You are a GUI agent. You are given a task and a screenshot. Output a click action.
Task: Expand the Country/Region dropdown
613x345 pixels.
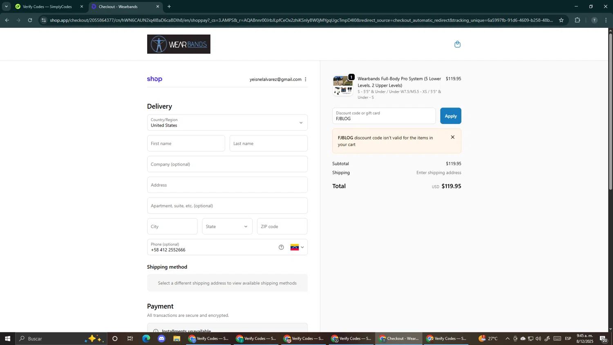(227, 123)
